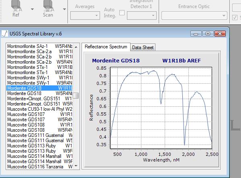This screenshot has height=178, width=241.
Task: Select first Muscovite GDS111 Guatemal entry
Action: [x=40, y=135]
